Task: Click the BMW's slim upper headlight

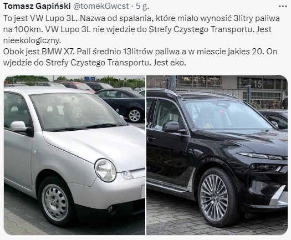Action: (260, 155)
